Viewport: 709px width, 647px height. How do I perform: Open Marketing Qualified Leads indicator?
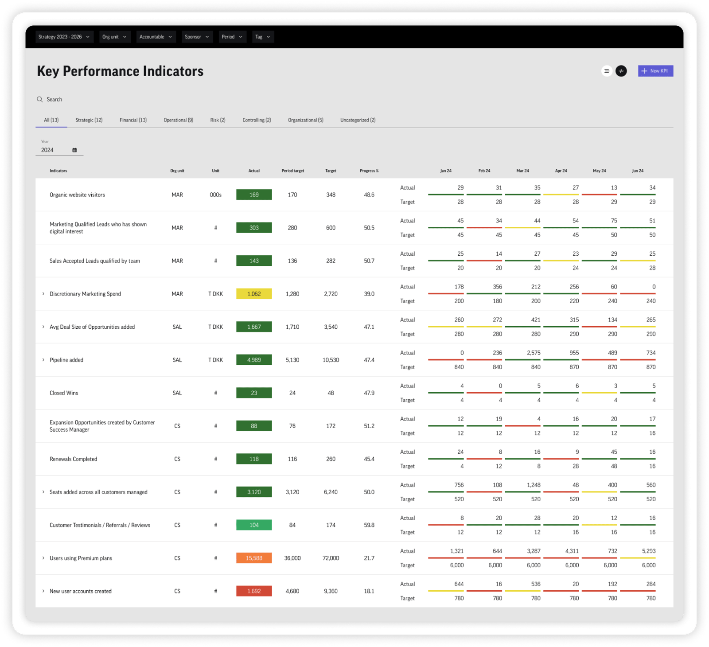pyautogui.click(x=98, y=228)
